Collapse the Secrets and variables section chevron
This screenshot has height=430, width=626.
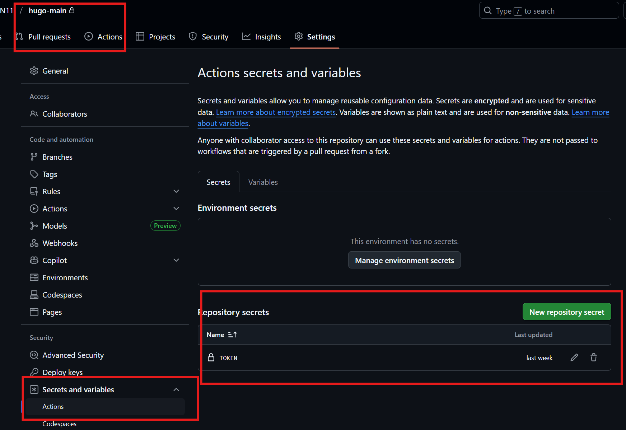coord(176,390)
